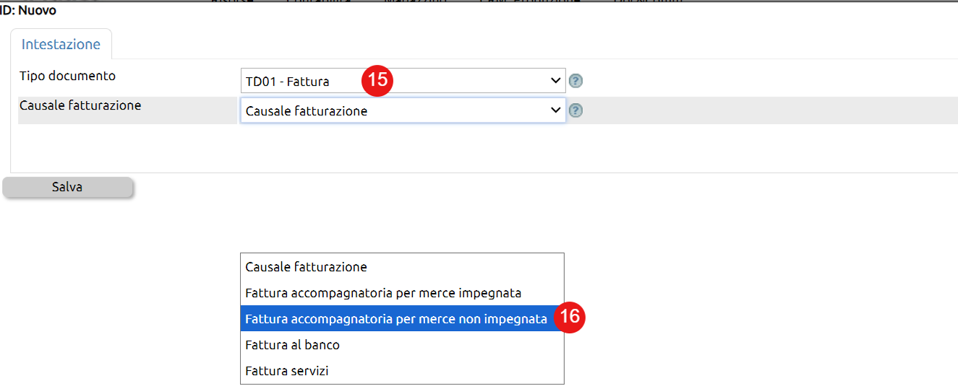Open the Causale fatturazione select field

coord(403,110)
